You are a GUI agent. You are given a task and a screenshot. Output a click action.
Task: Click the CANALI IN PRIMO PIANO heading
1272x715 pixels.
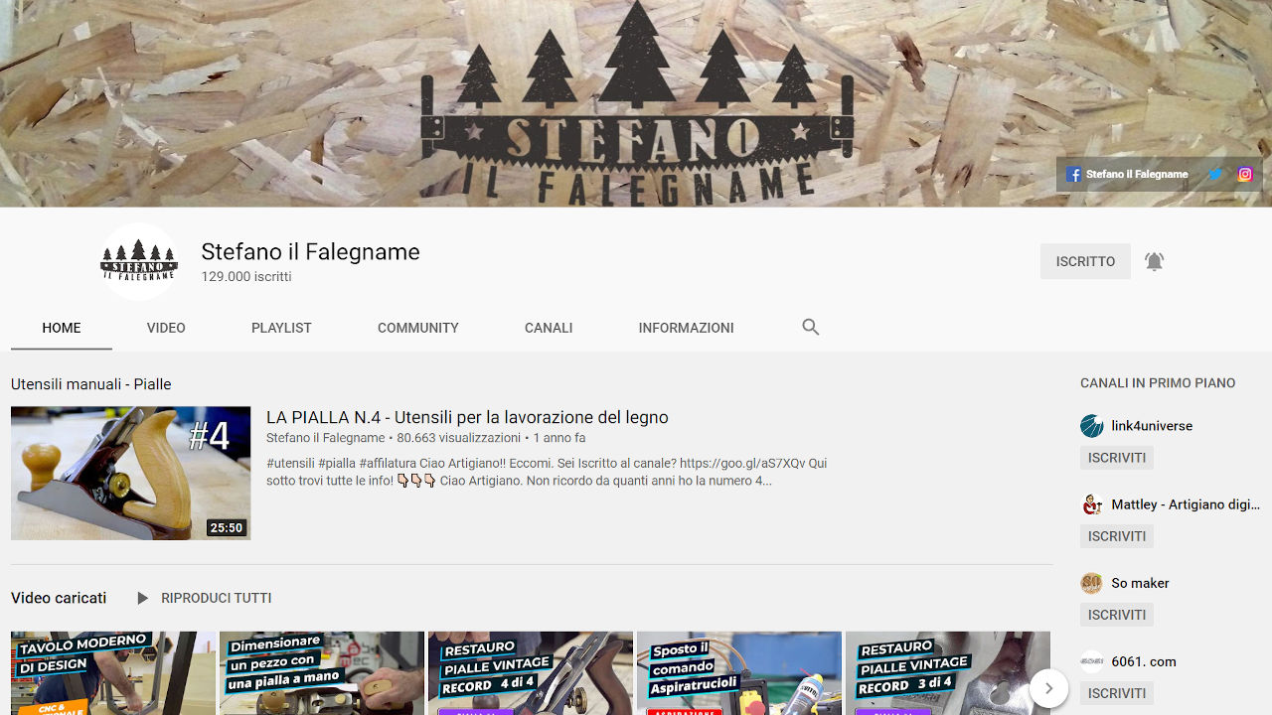1158,383
